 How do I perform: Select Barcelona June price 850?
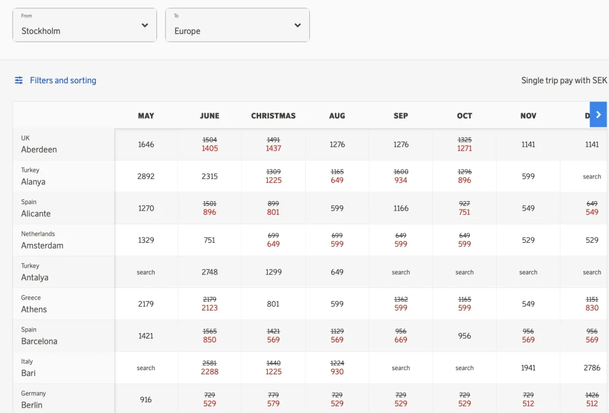(210, 340)
